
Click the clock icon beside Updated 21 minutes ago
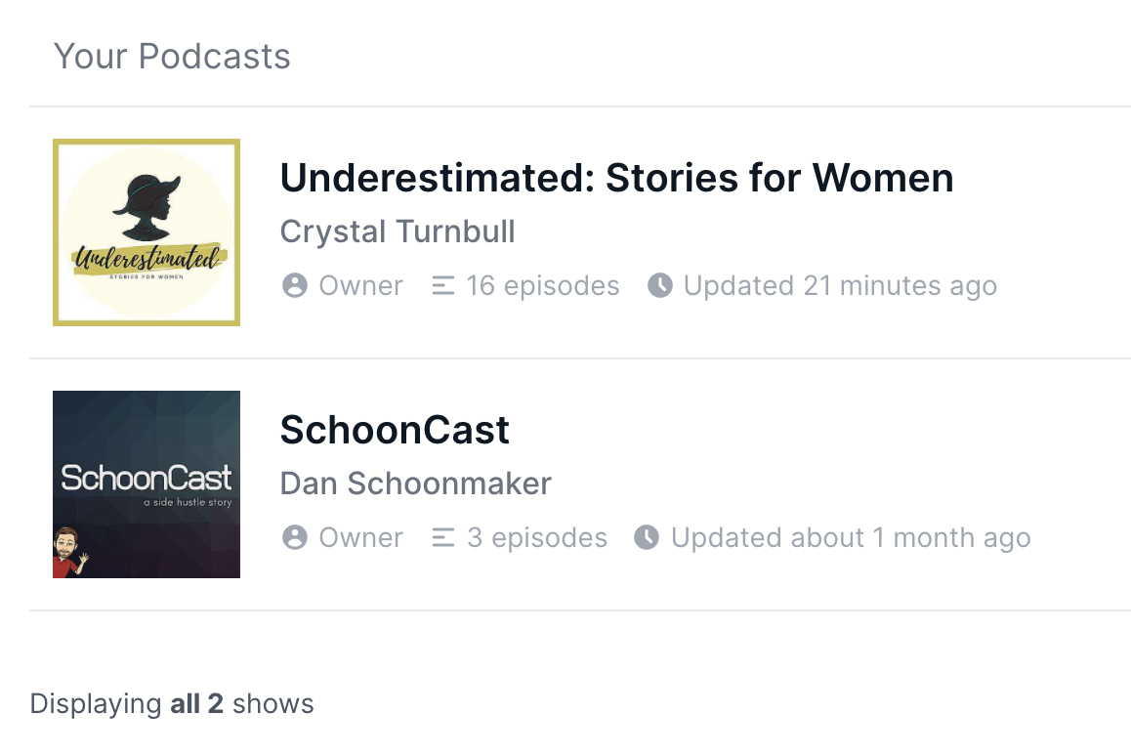click(660, 286)
